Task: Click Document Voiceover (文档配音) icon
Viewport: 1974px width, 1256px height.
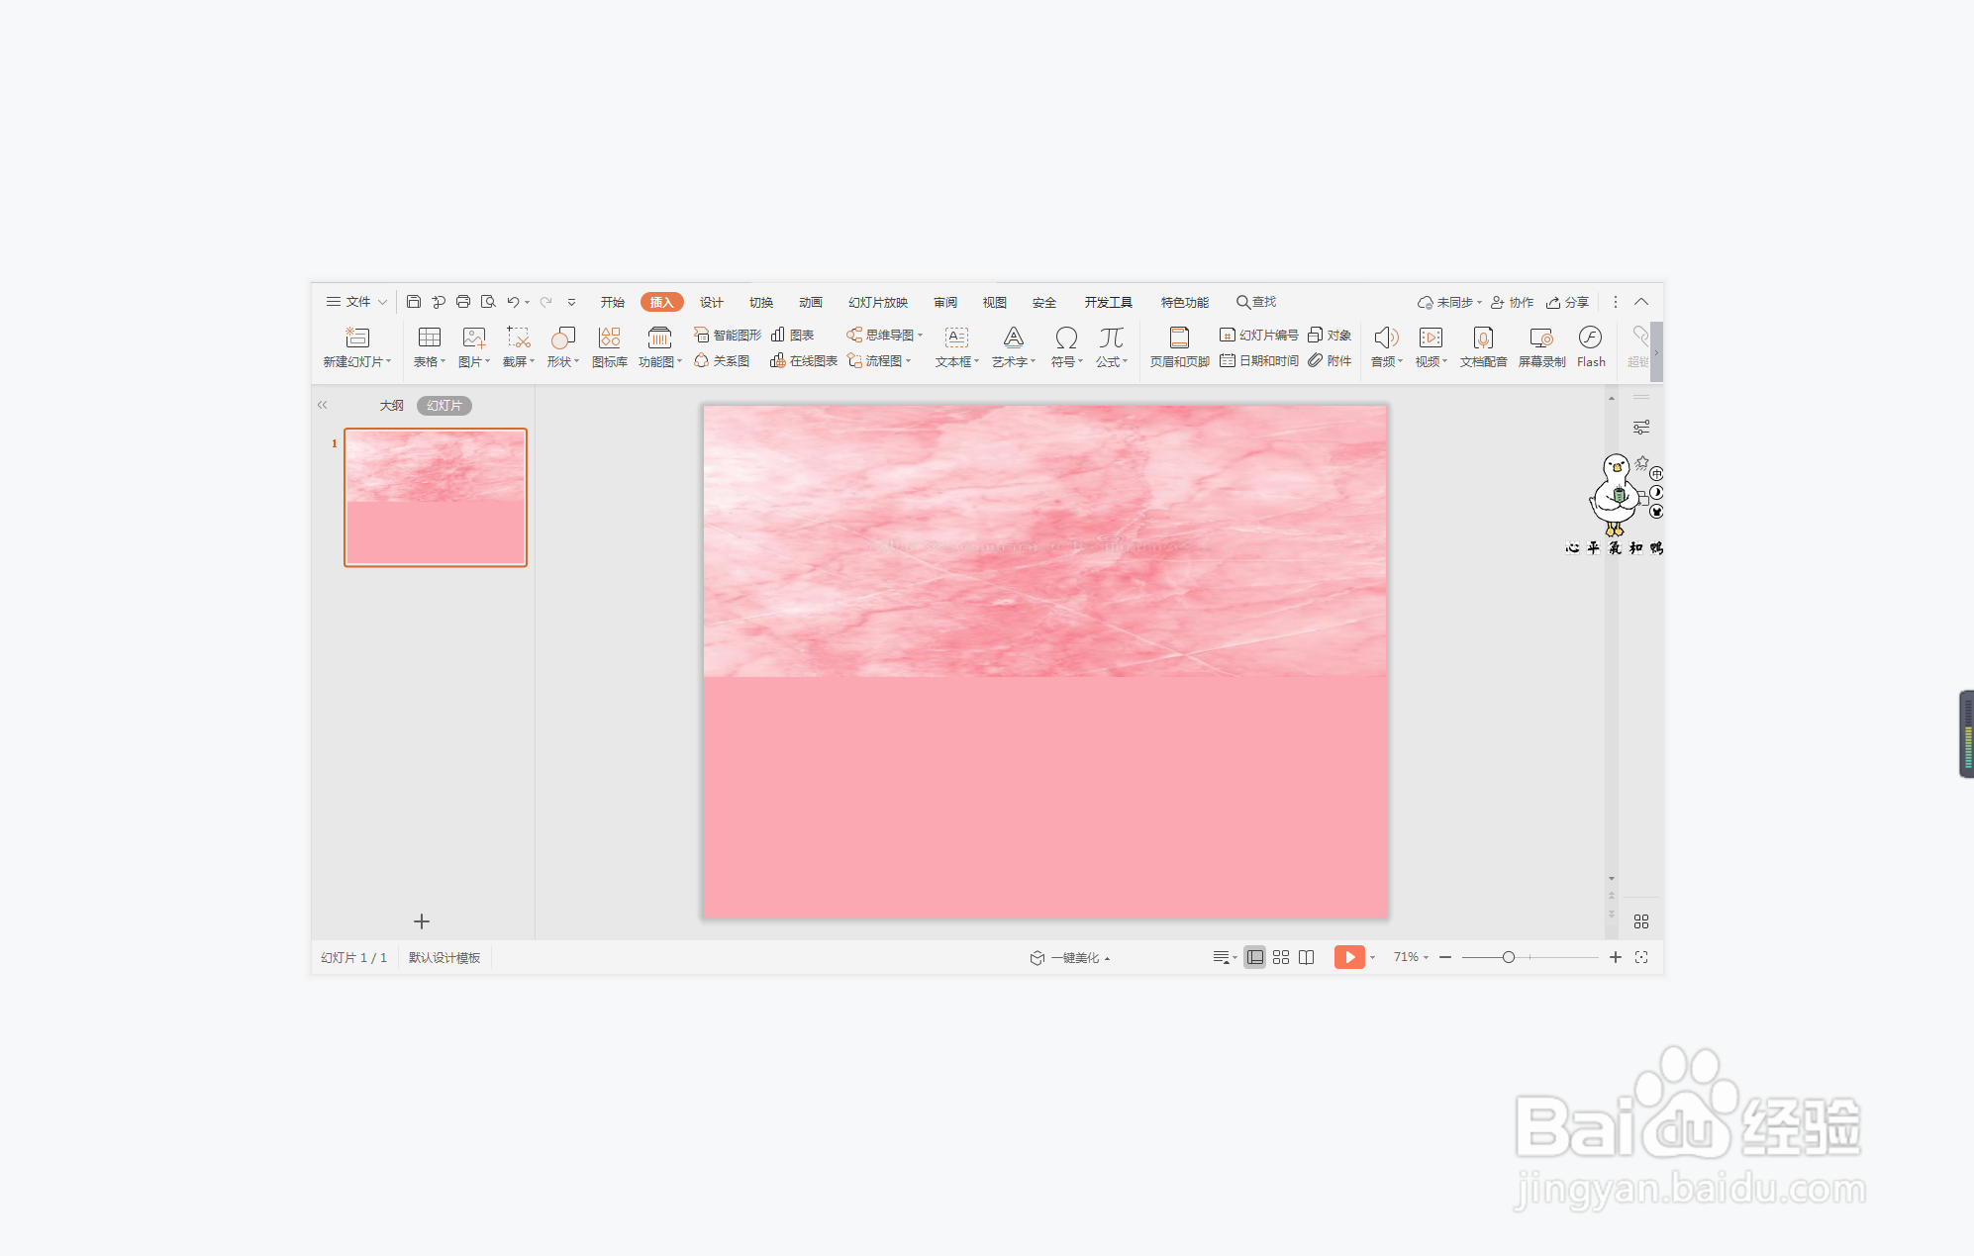Action: tap(1483, 338)
